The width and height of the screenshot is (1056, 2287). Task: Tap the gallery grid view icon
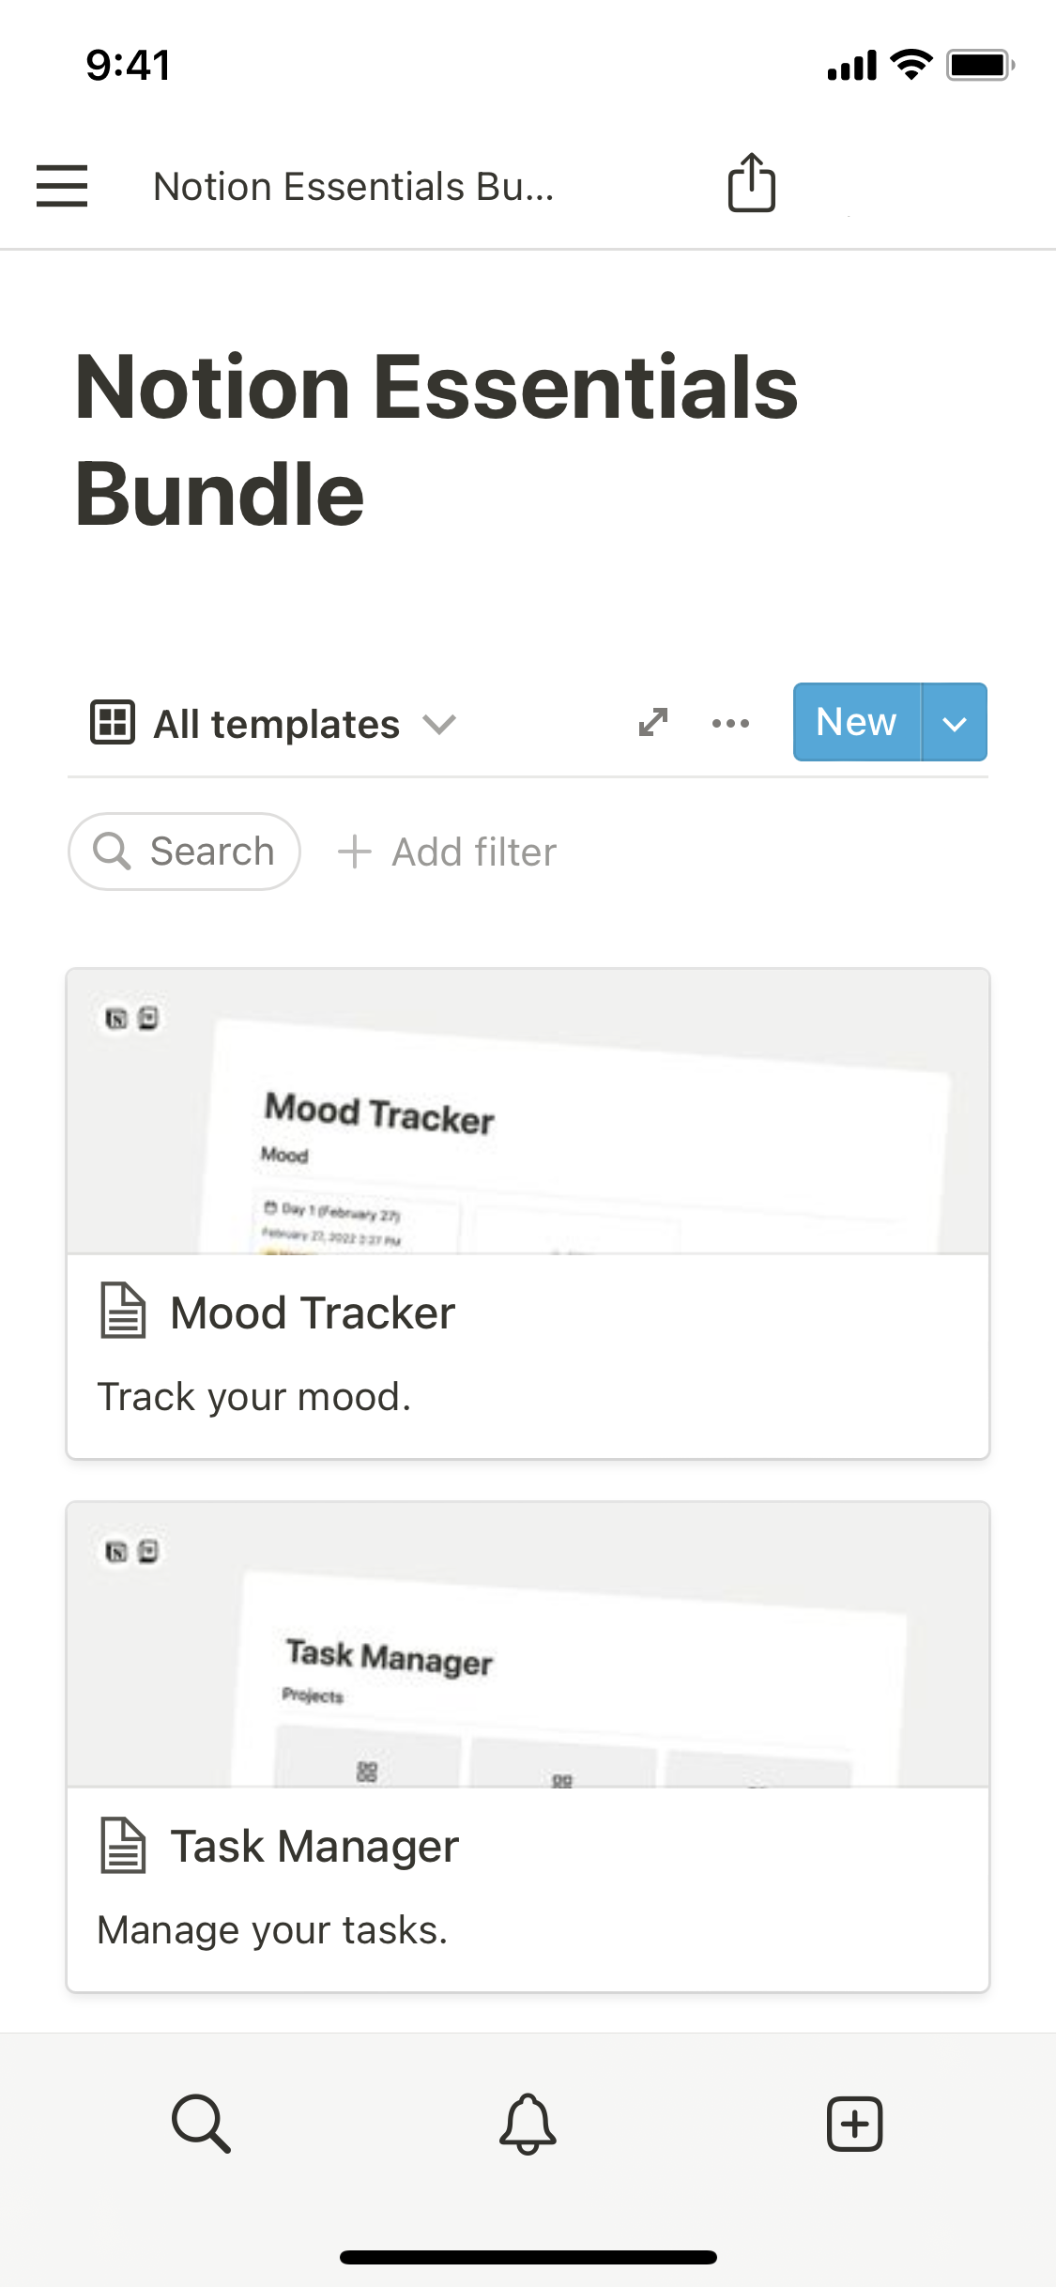coord(113,722)
